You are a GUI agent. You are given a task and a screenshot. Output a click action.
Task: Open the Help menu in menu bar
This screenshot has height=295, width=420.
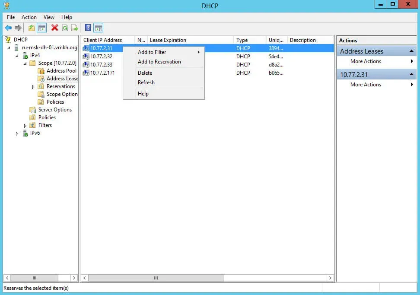[67, 17]
